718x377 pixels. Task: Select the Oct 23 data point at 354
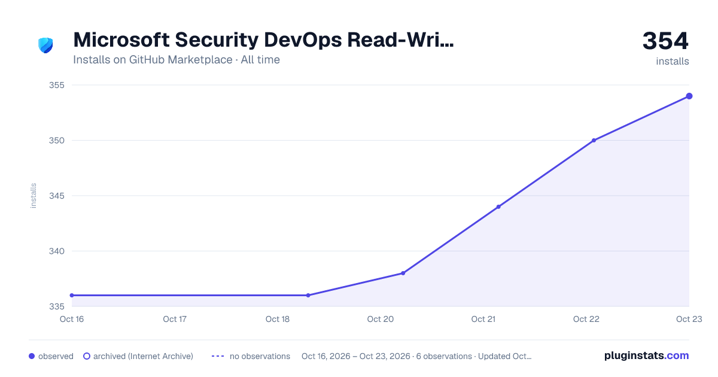click(689, 96)
